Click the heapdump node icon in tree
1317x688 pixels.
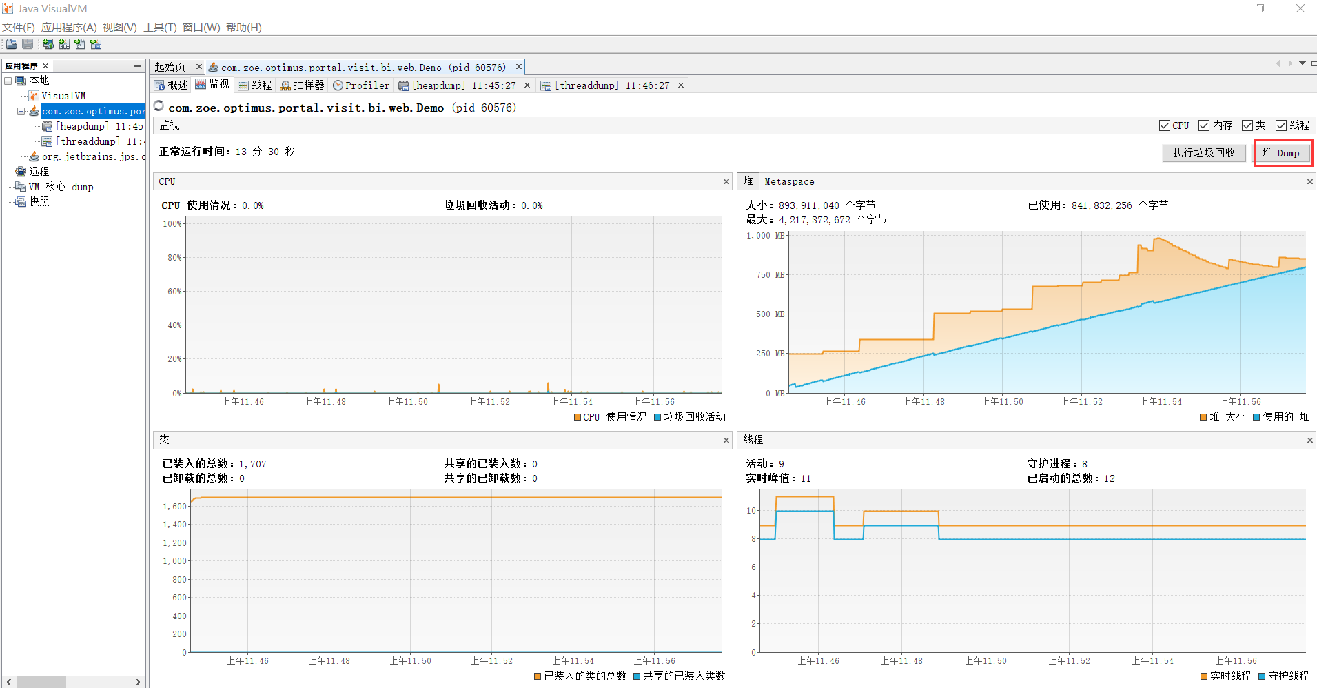47,126
